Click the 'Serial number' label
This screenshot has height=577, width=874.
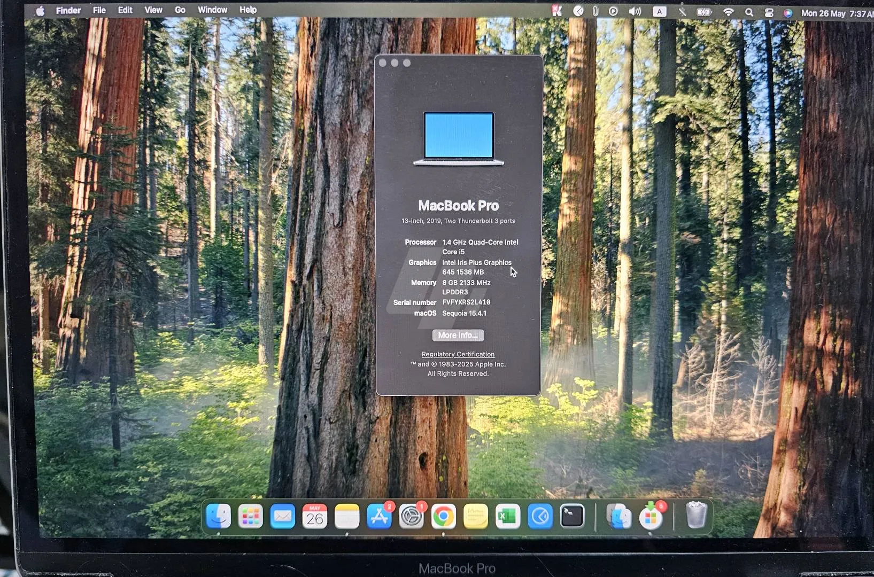pos(415,302)
